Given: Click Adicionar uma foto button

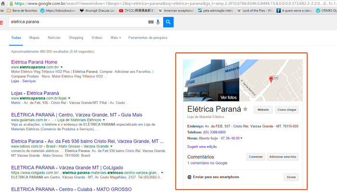Looking at the screenshot, I should (283, 157).
